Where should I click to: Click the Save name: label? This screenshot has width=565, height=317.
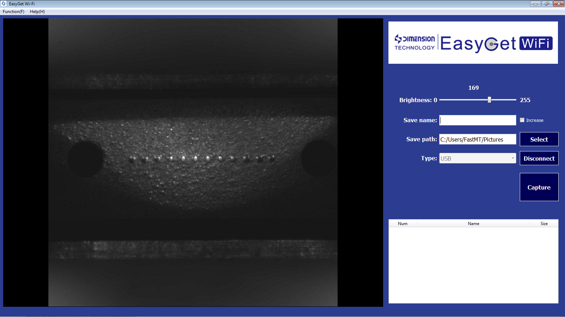(420, 120)
